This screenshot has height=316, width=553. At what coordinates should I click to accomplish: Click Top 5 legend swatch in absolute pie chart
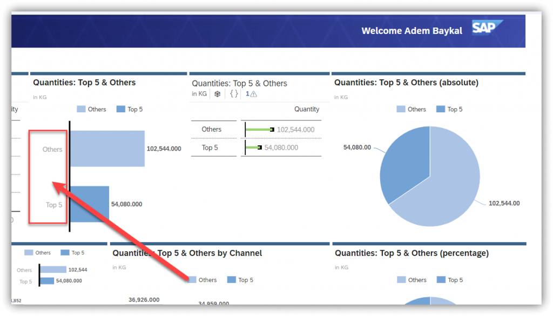441,109
